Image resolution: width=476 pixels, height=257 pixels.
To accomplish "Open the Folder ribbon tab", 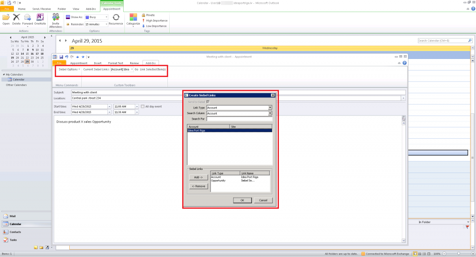I will [62, 9].
